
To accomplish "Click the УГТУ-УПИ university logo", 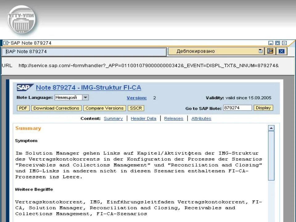I will pos(21,19).
